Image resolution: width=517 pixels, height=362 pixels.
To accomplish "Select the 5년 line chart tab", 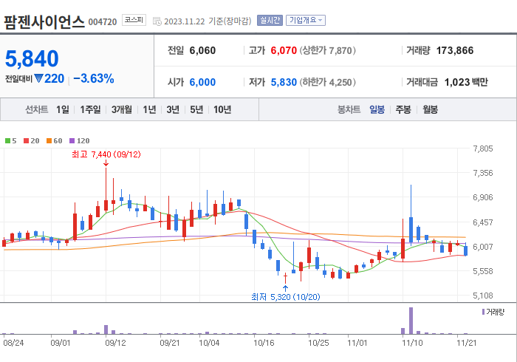I will click(196, 109).
